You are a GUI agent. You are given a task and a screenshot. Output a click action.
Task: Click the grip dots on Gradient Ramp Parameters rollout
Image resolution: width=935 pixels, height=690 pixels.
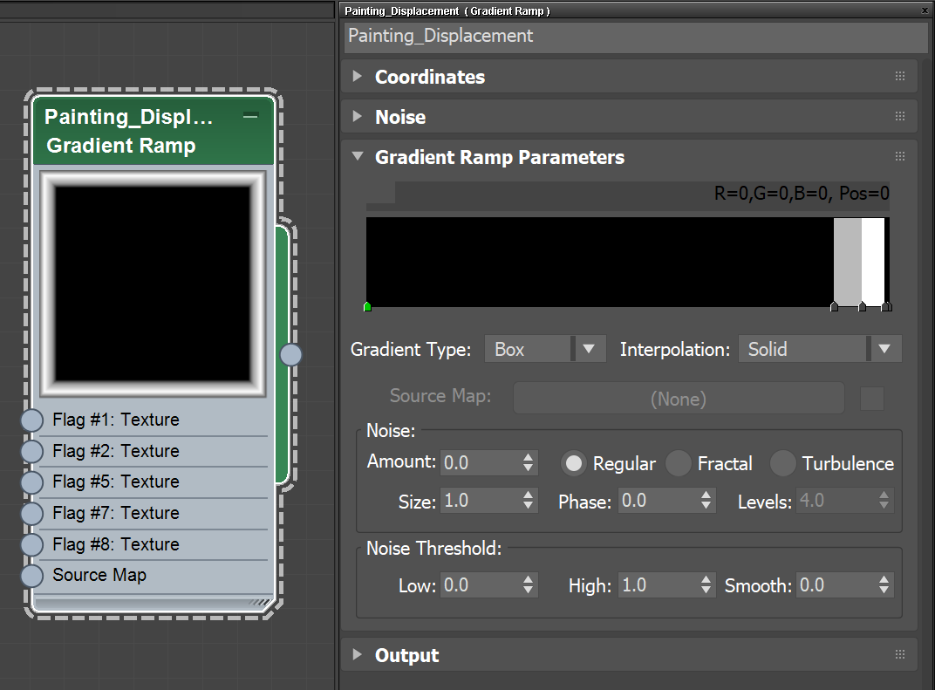point(900,156)
